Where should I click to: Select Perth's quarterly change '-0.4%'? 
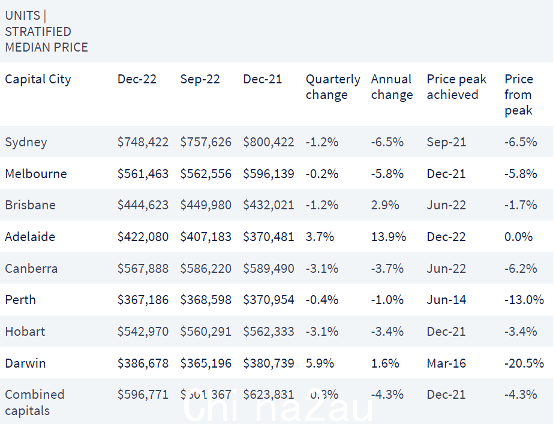[x=322, y=300]
